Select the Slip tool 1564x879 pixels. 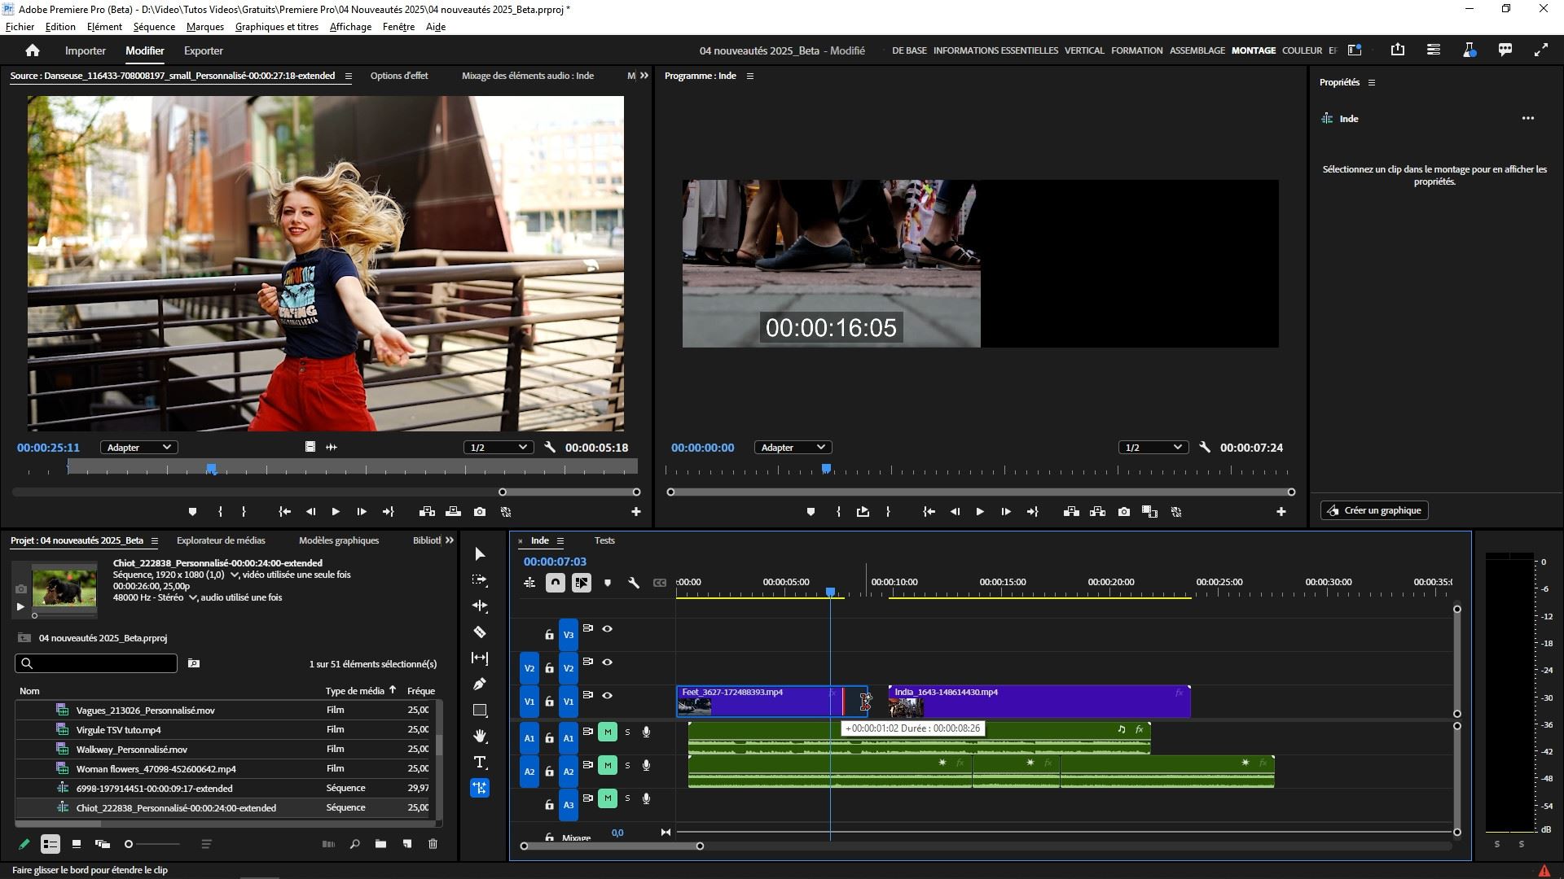click(x=480, y=658)
